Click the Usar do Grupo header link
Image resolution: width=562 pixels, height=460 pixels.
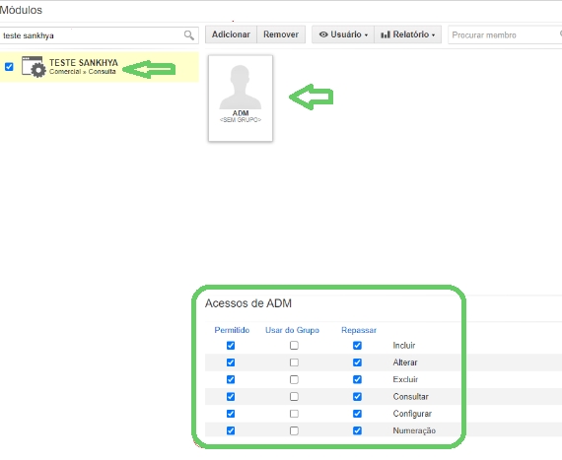292,330
